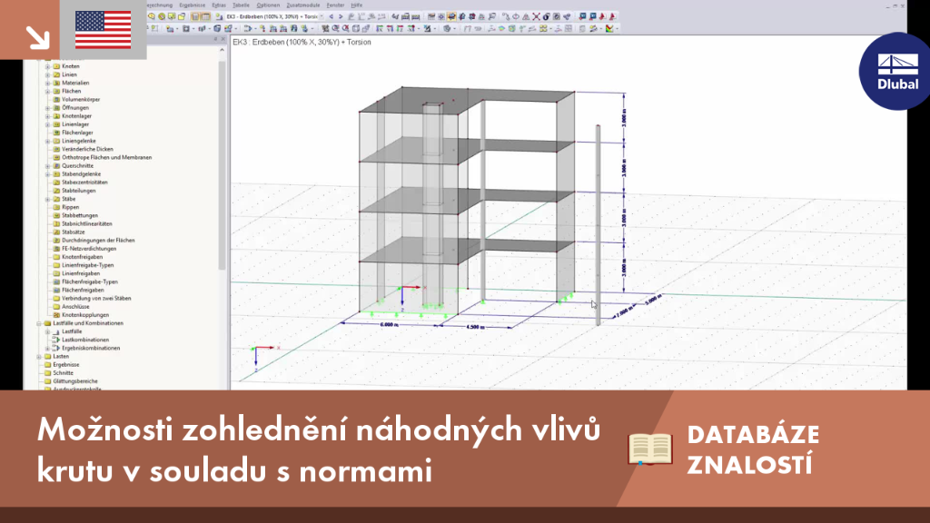This screenshot has width=930, height=523.
Task: Click the green Lastkombinationen arrow icon
Action: click(x=57, y=340)
